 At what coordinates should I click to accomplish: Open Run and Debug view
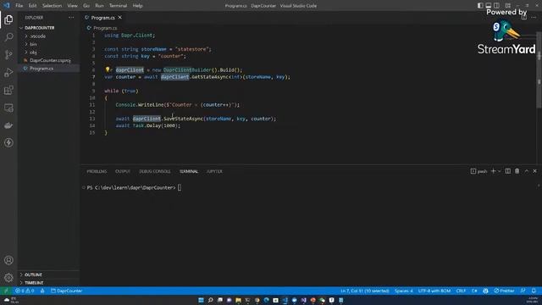click(8, 72)
